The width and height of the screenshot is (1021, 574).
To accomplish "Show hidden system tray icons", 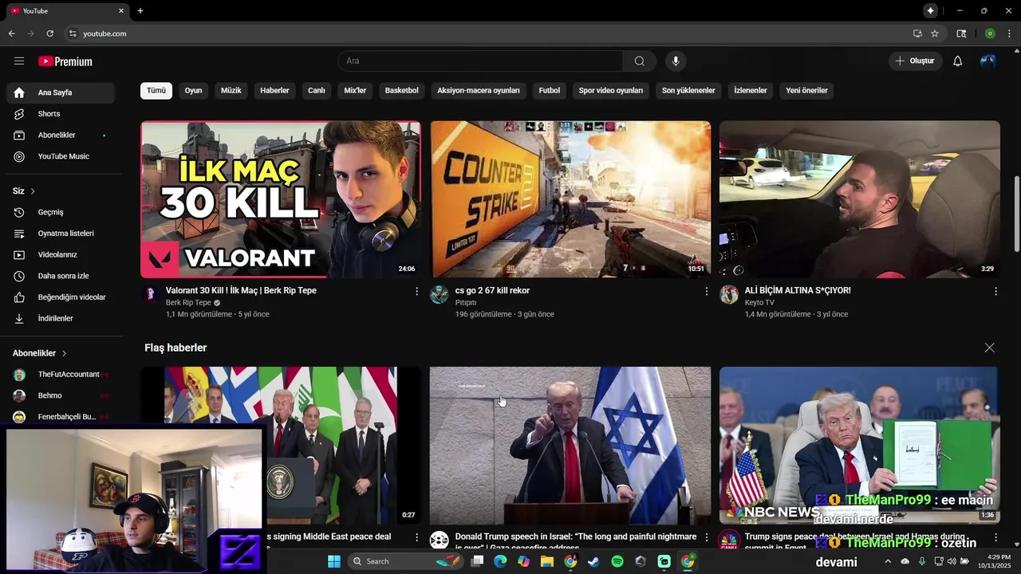I will pos(887,561).
